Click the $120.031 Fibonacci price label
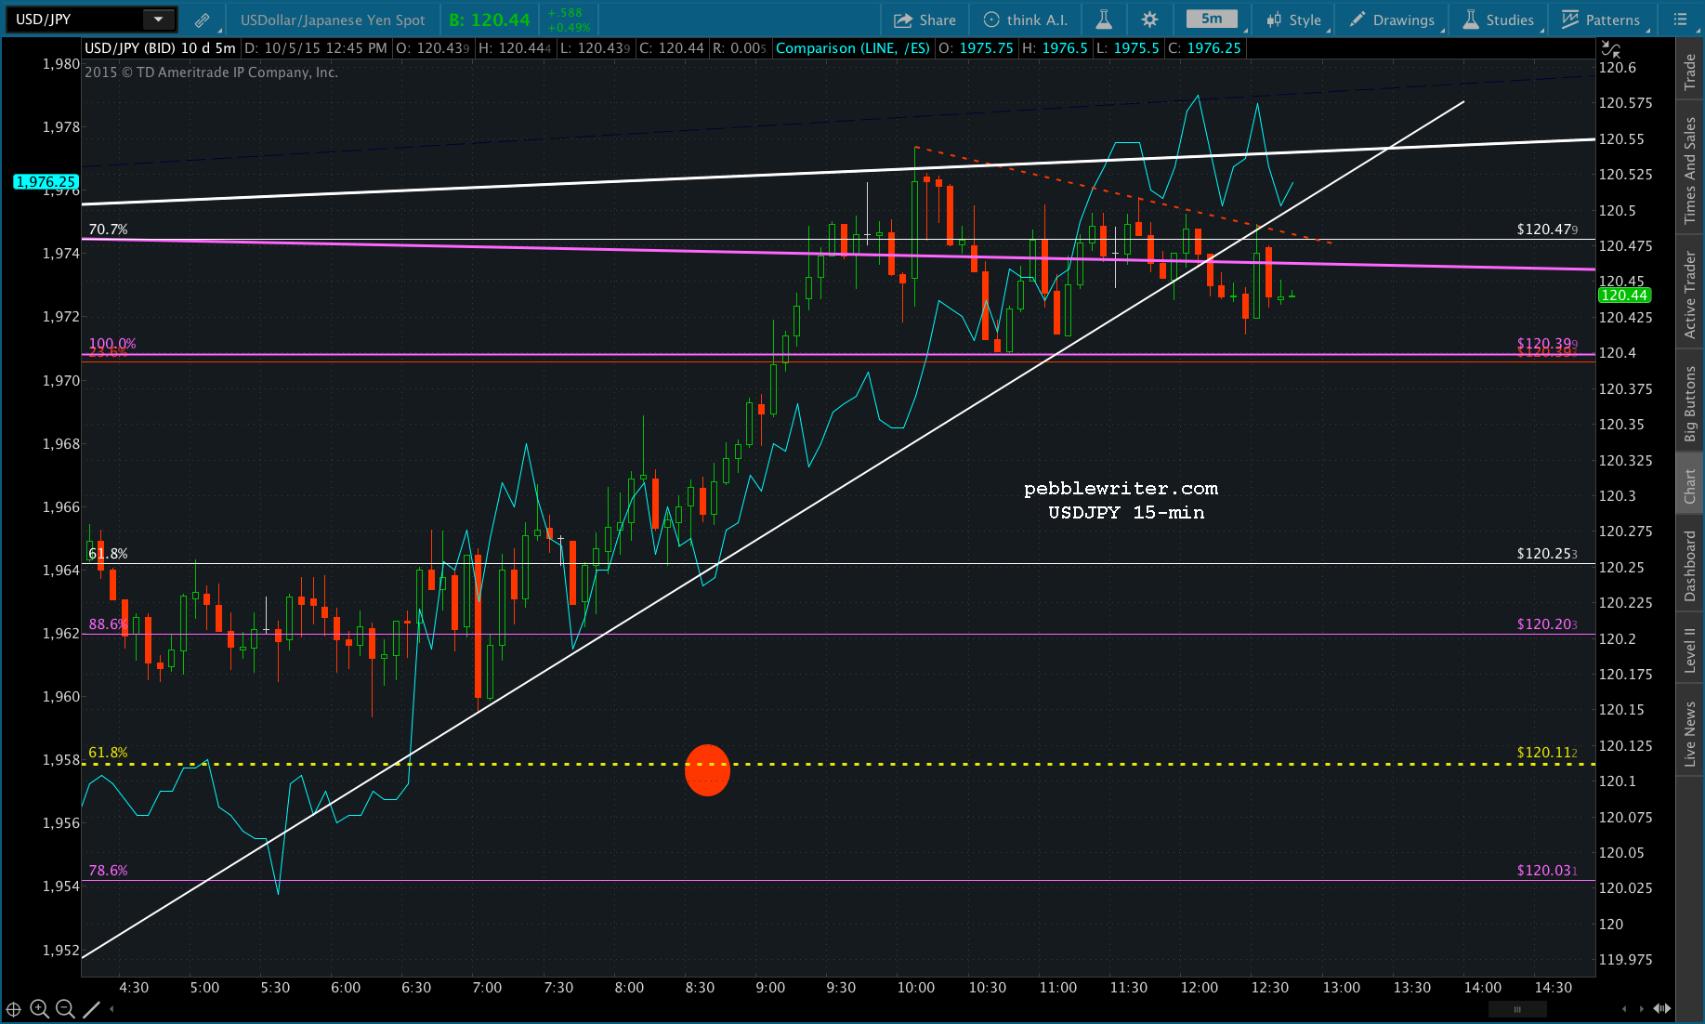The image size is (1705, 1024). pyautogui.click(x=1547, y=871)
